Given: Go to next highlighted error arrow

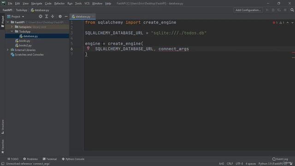Looking at the screenshot, I should [x=292, y=23].
